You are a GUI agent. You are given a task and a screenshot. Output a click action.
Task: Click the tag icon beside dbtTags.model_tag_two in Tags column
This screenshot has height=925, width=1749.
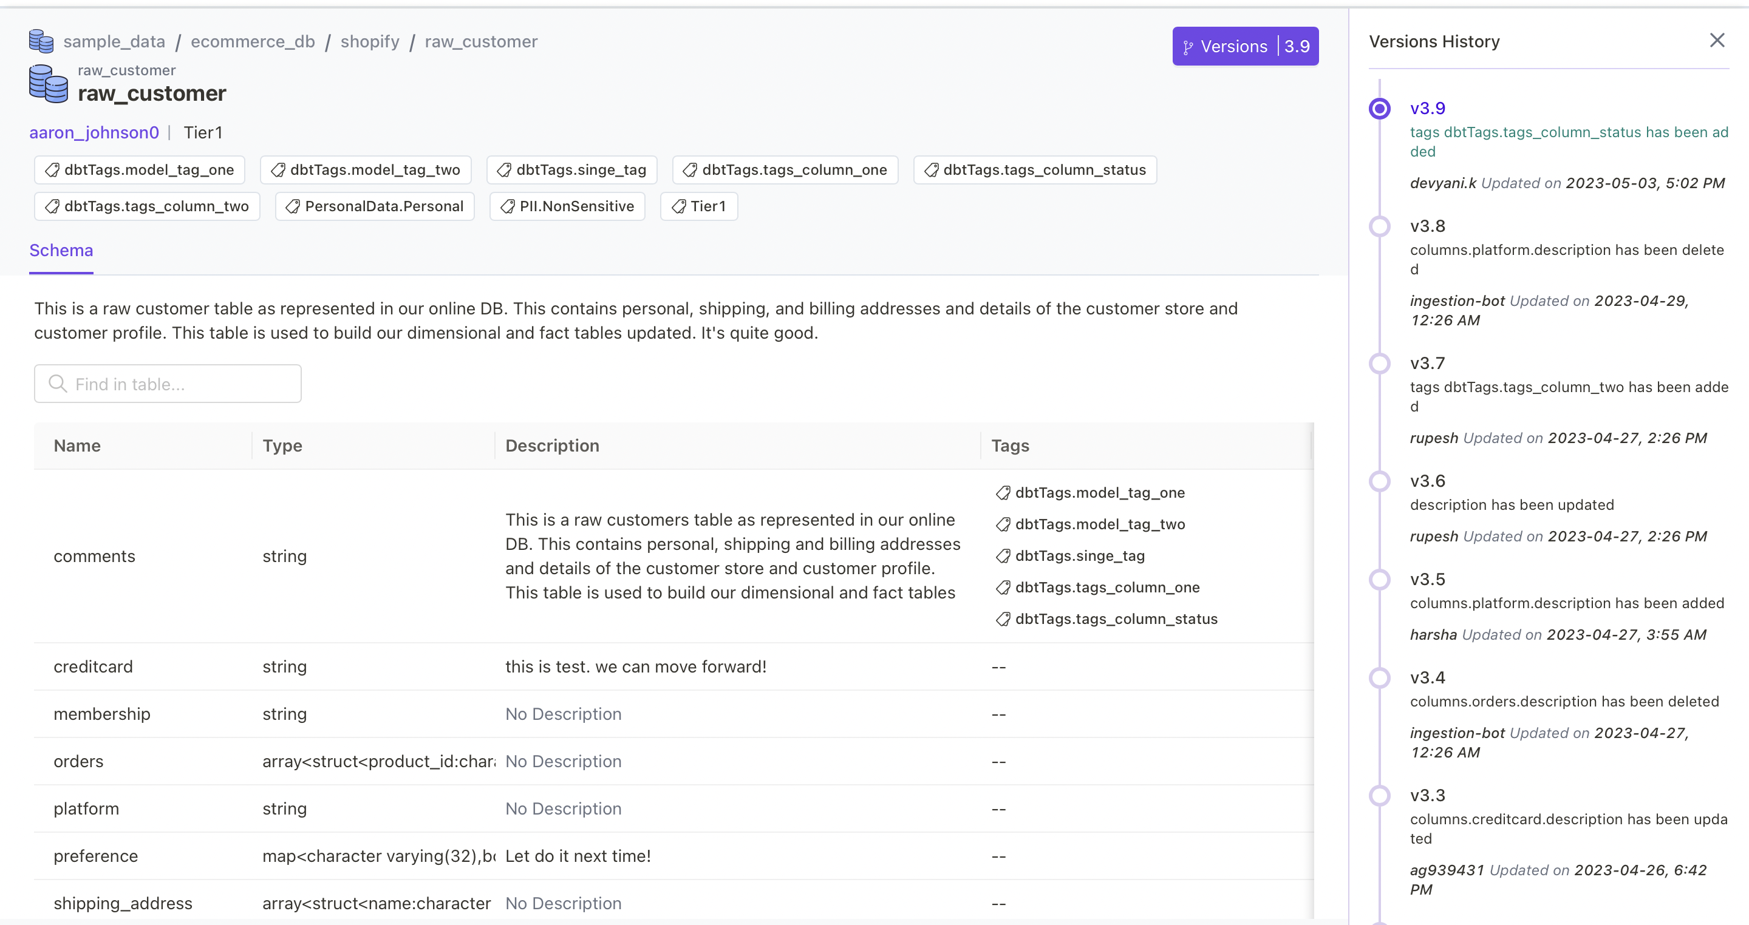click(x=1003, y=524)
